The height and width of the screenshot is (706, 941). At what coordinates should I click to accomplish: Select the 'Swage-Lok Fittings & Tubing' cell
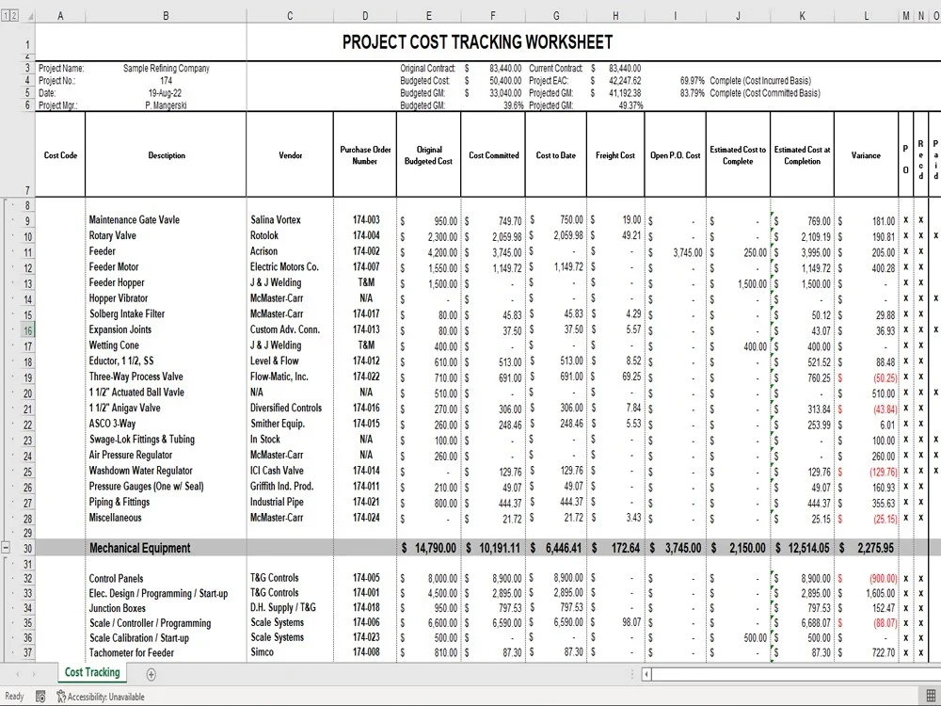point(166,439)
